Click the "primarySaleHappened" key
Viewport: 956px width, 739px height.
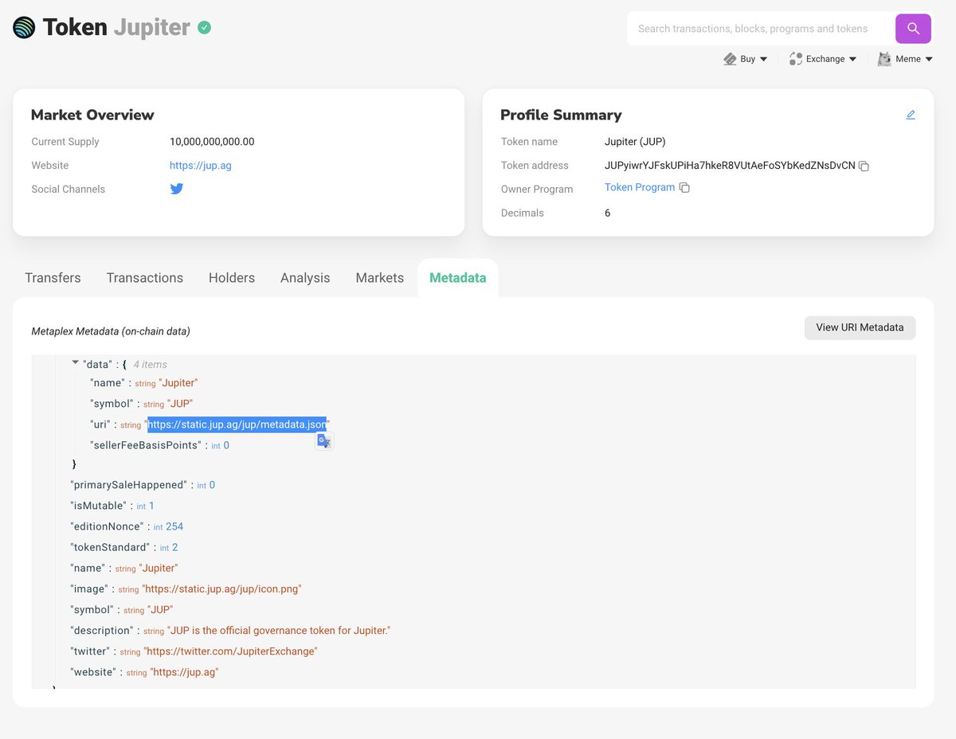128,485
